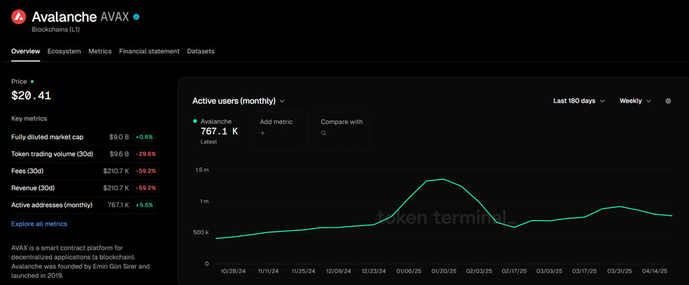
Task: Click the Add metric box
Action: [x=280, y=131]
